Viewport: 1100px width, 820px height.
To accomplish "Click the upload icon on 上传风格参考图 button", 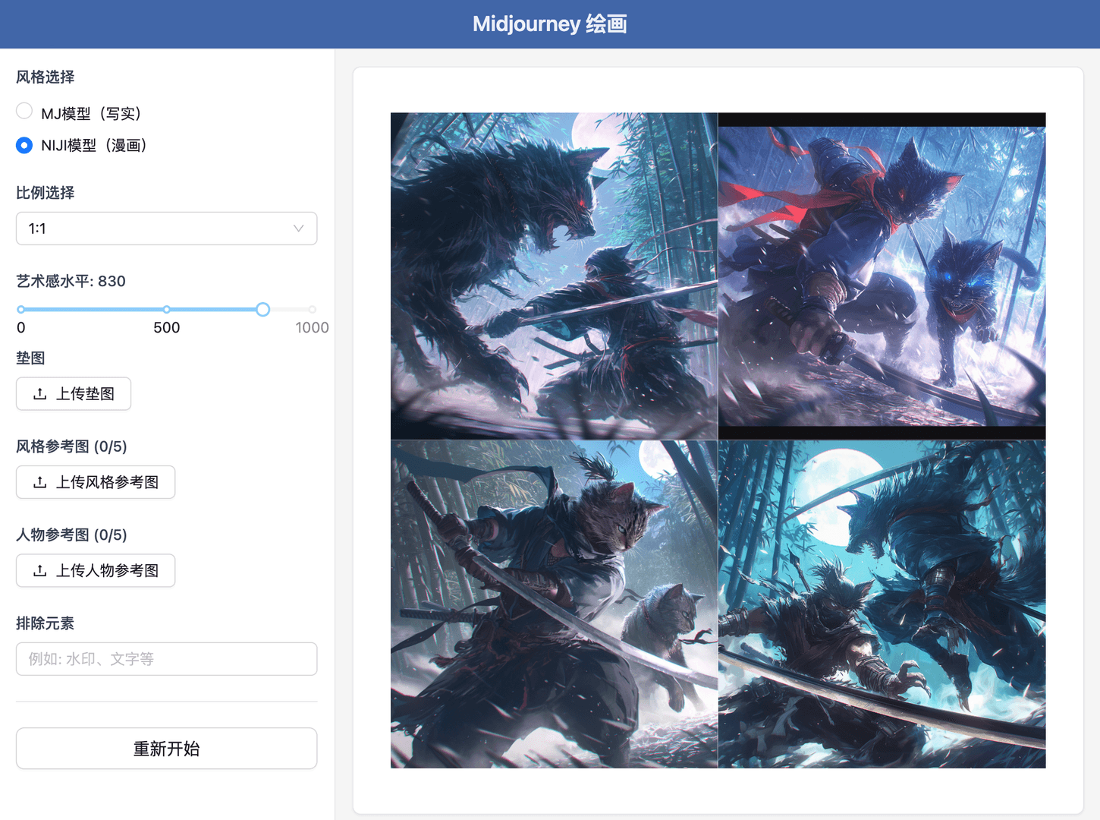I will click(41, 482).
